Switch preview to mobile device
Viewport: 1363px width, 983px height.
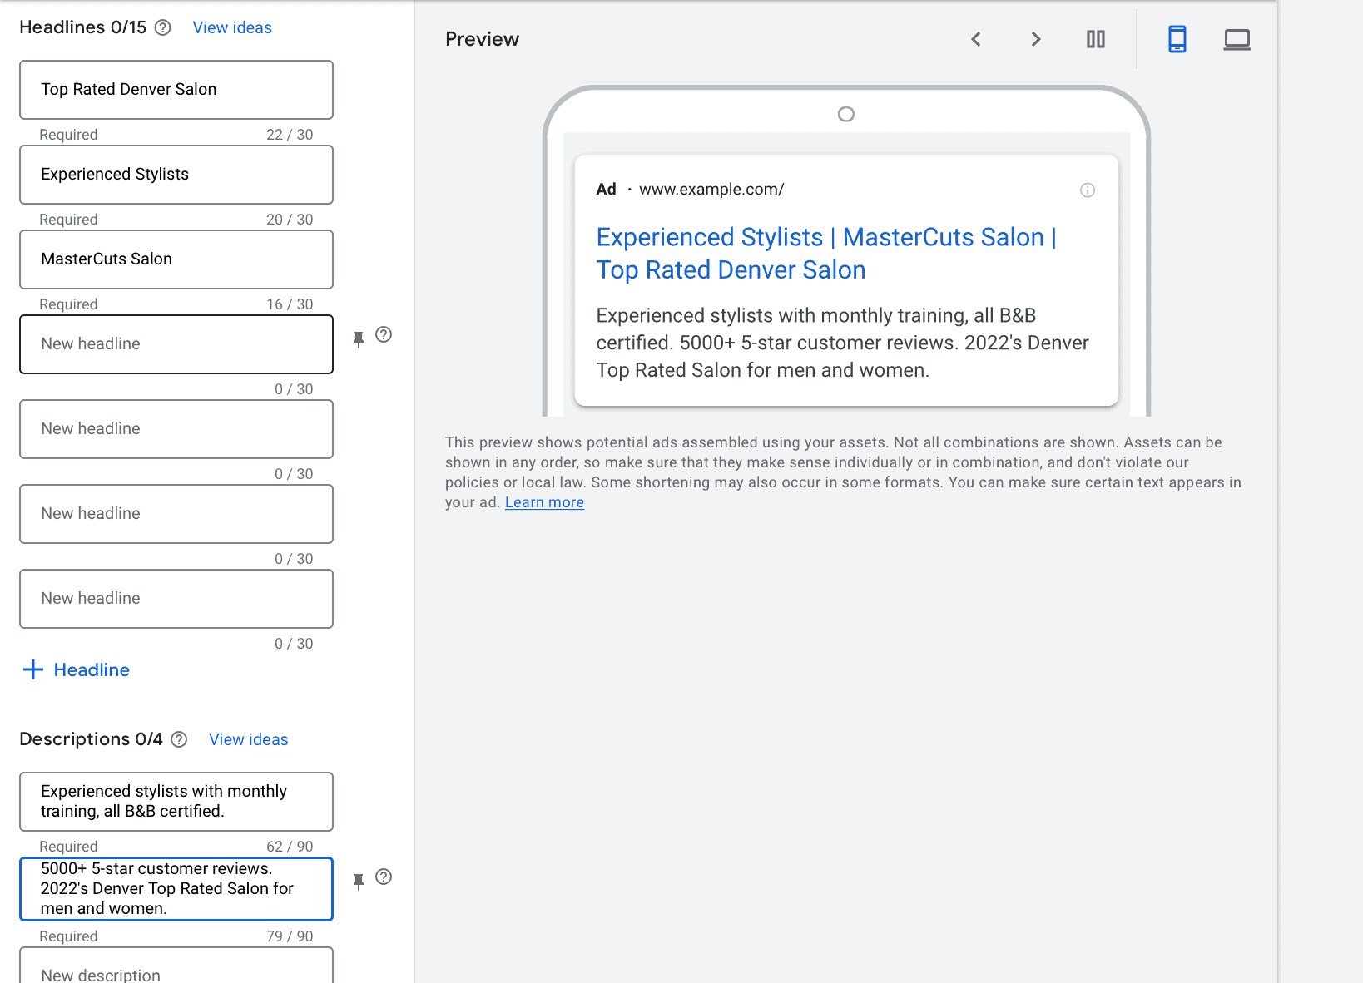(x=1177, y=39)
